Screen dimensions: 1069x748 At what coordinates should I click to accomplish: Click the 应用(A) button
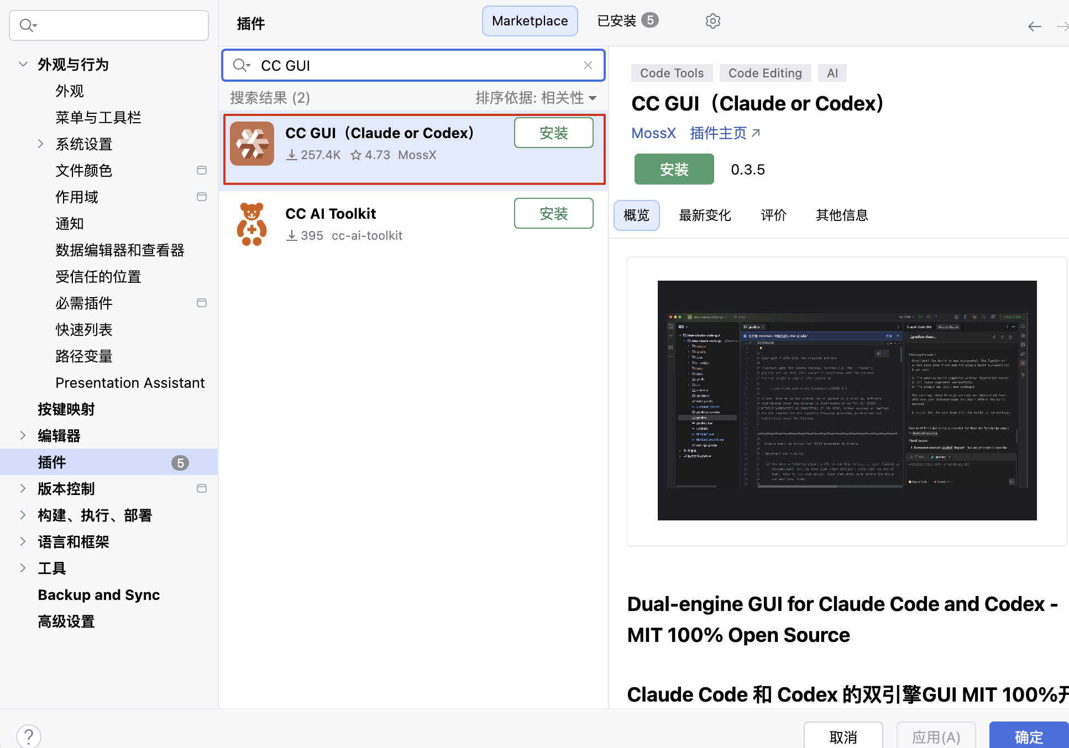point(936,736)
